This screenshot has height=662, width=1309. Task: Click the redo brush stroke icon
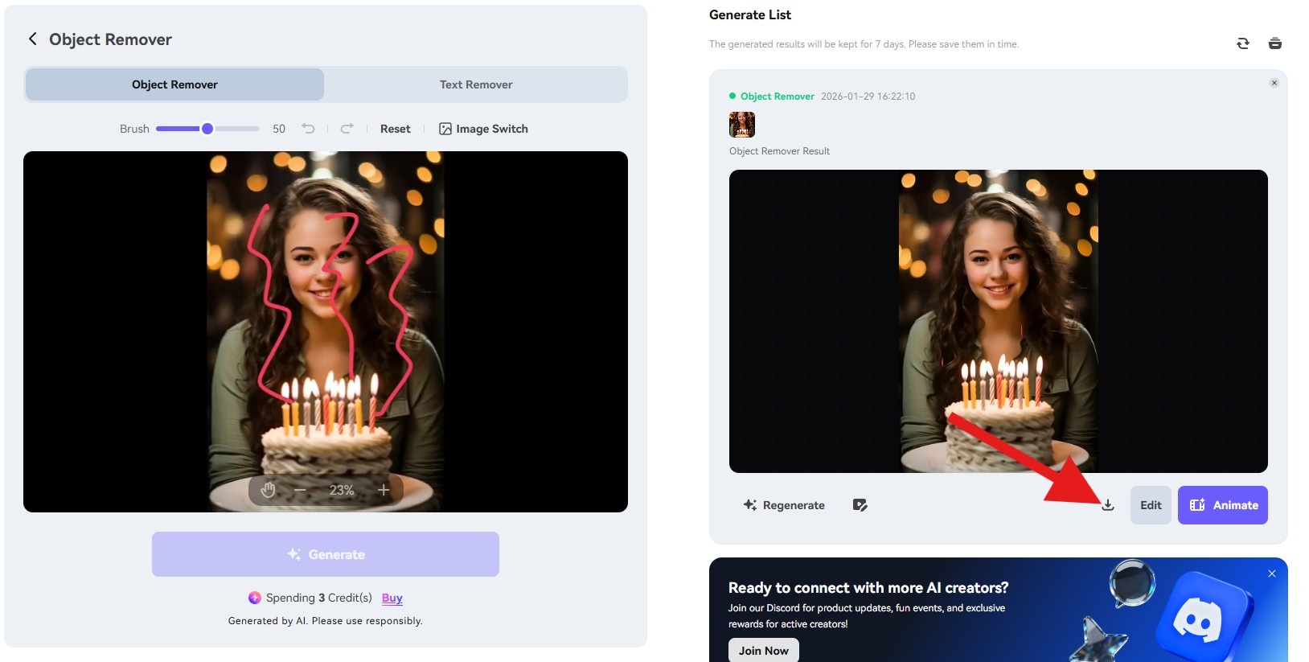347,129
